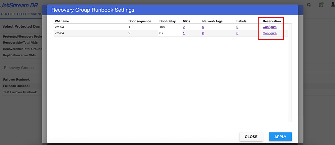
Task: Open Labels count for vm-03
Action: tap(237, 27)
